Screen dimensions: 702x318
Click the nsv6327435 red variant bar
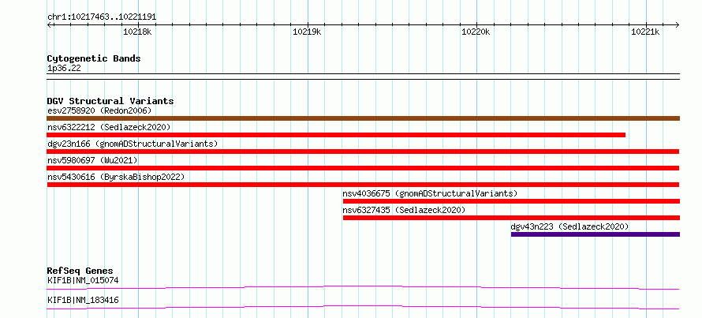click(511, 218)
